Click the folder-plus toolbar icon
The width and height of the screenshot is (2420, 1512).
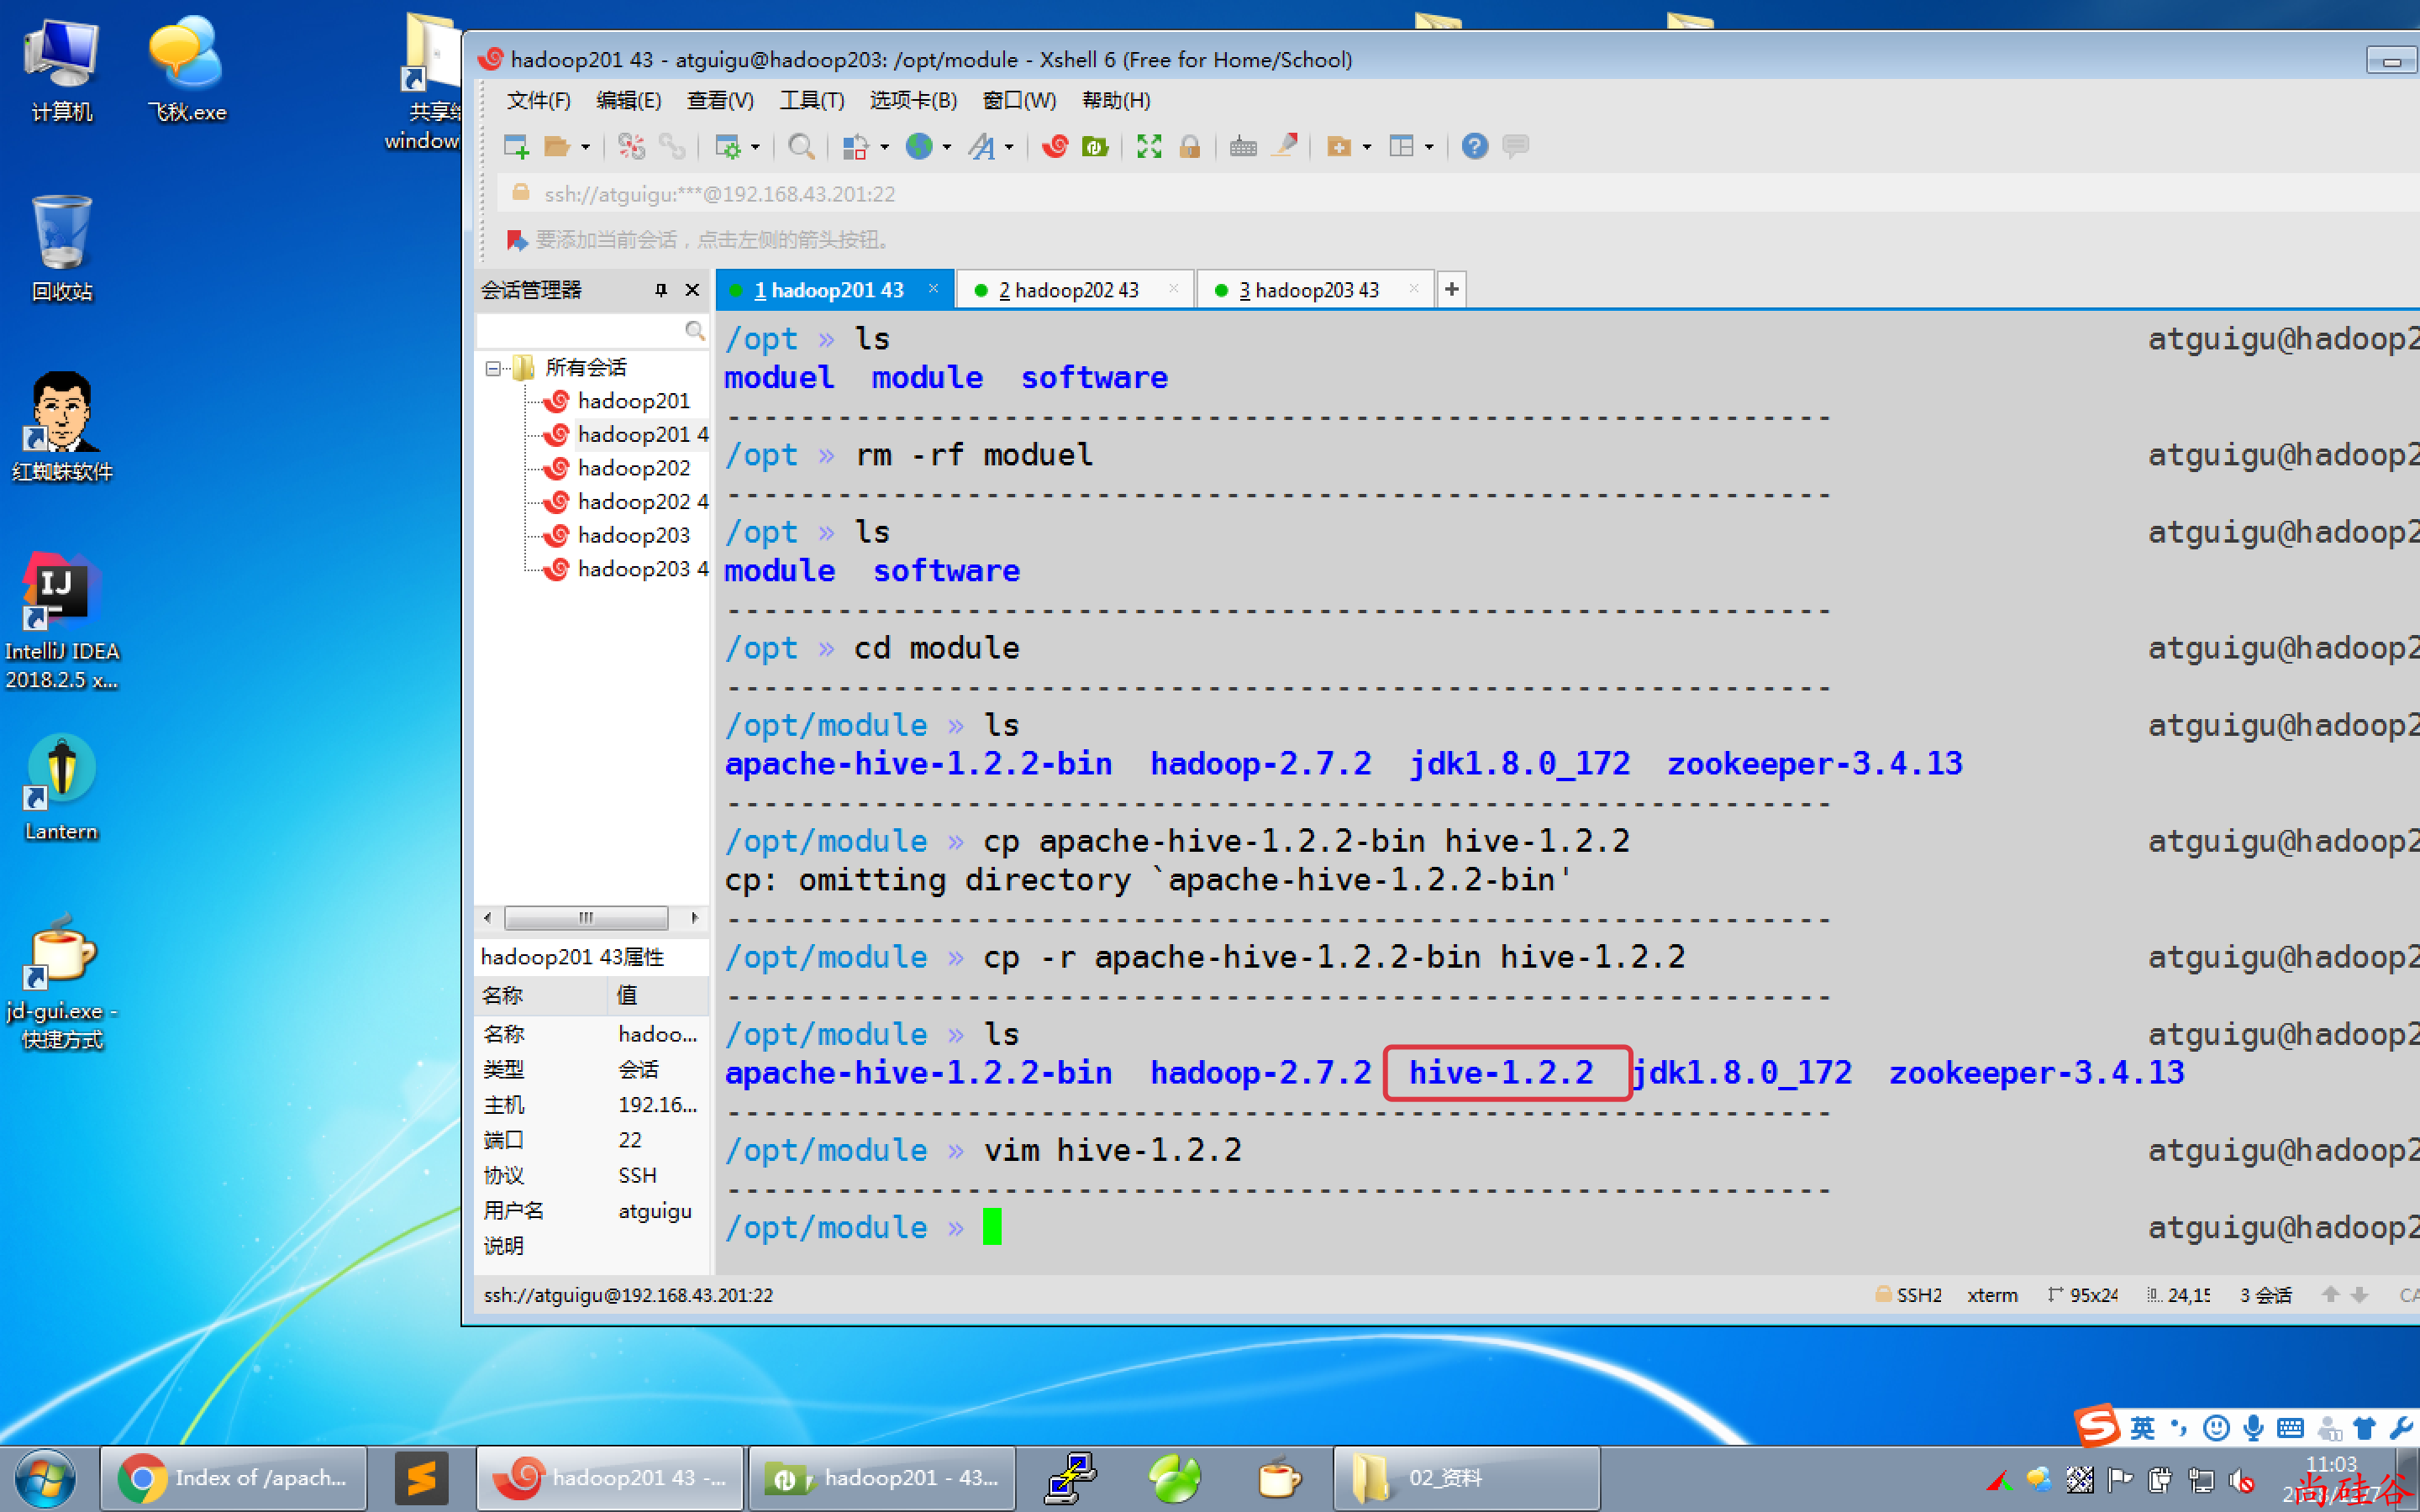tap(1339, 147)
